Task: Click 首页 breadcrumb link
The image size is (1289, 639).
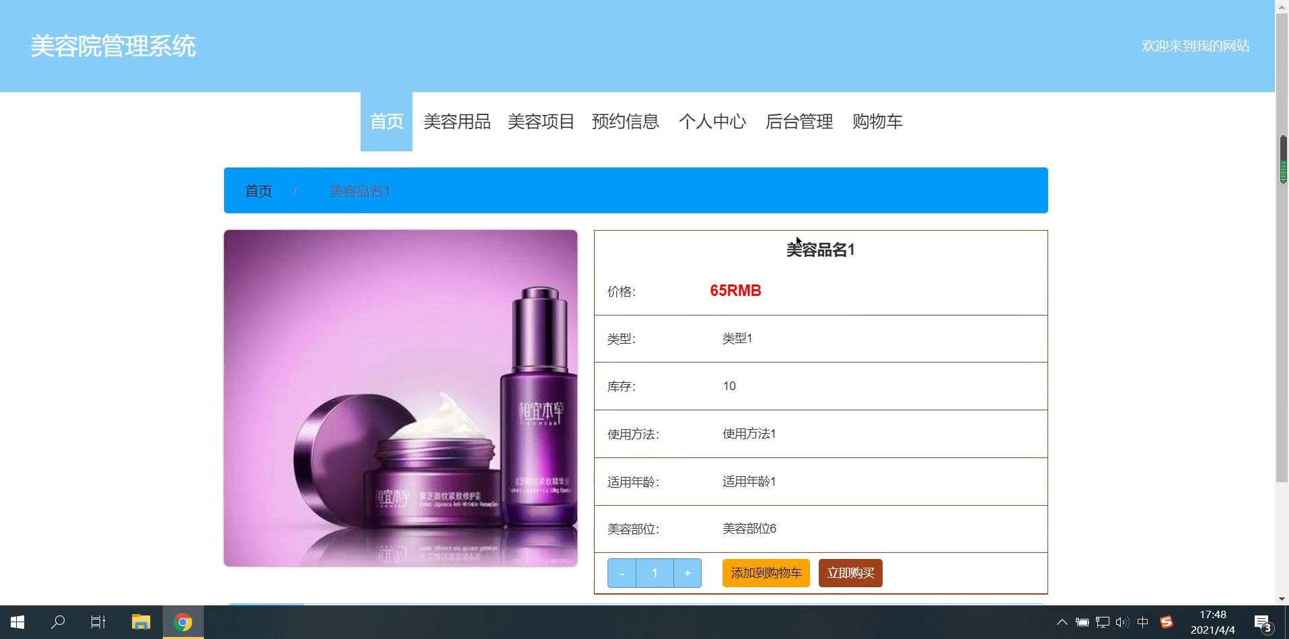Action: point(258,191)
